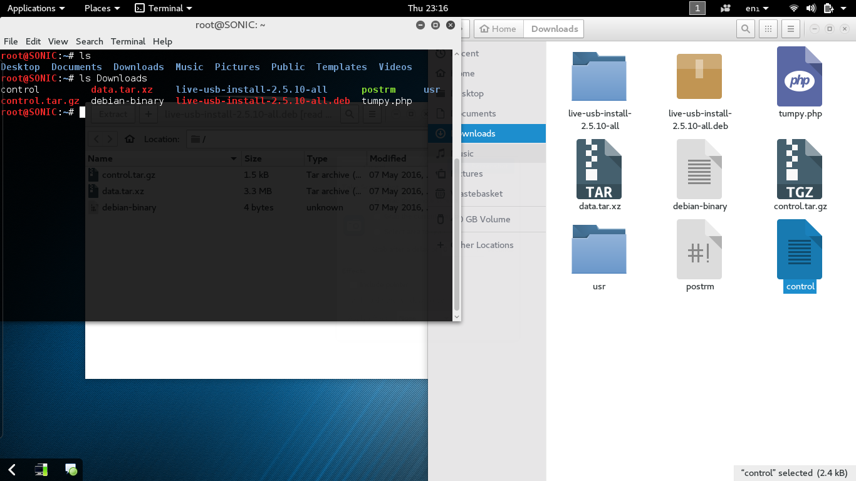Viewport: 856px width, 481px height.
Task: Select the postrm script file icon
Action: pos(699,249)
